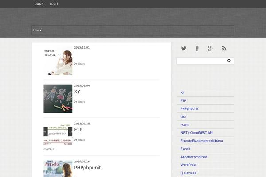
Task: Open the woman thumbnail of 2015/12/01 post
Action: pos(58,61)
